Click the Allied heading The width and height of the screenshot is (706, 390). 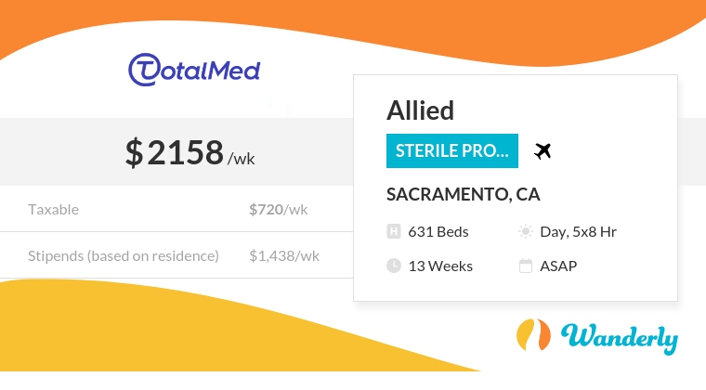point(420,110)
